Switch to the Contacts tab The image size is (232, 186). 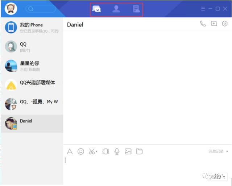click(116, 9)
